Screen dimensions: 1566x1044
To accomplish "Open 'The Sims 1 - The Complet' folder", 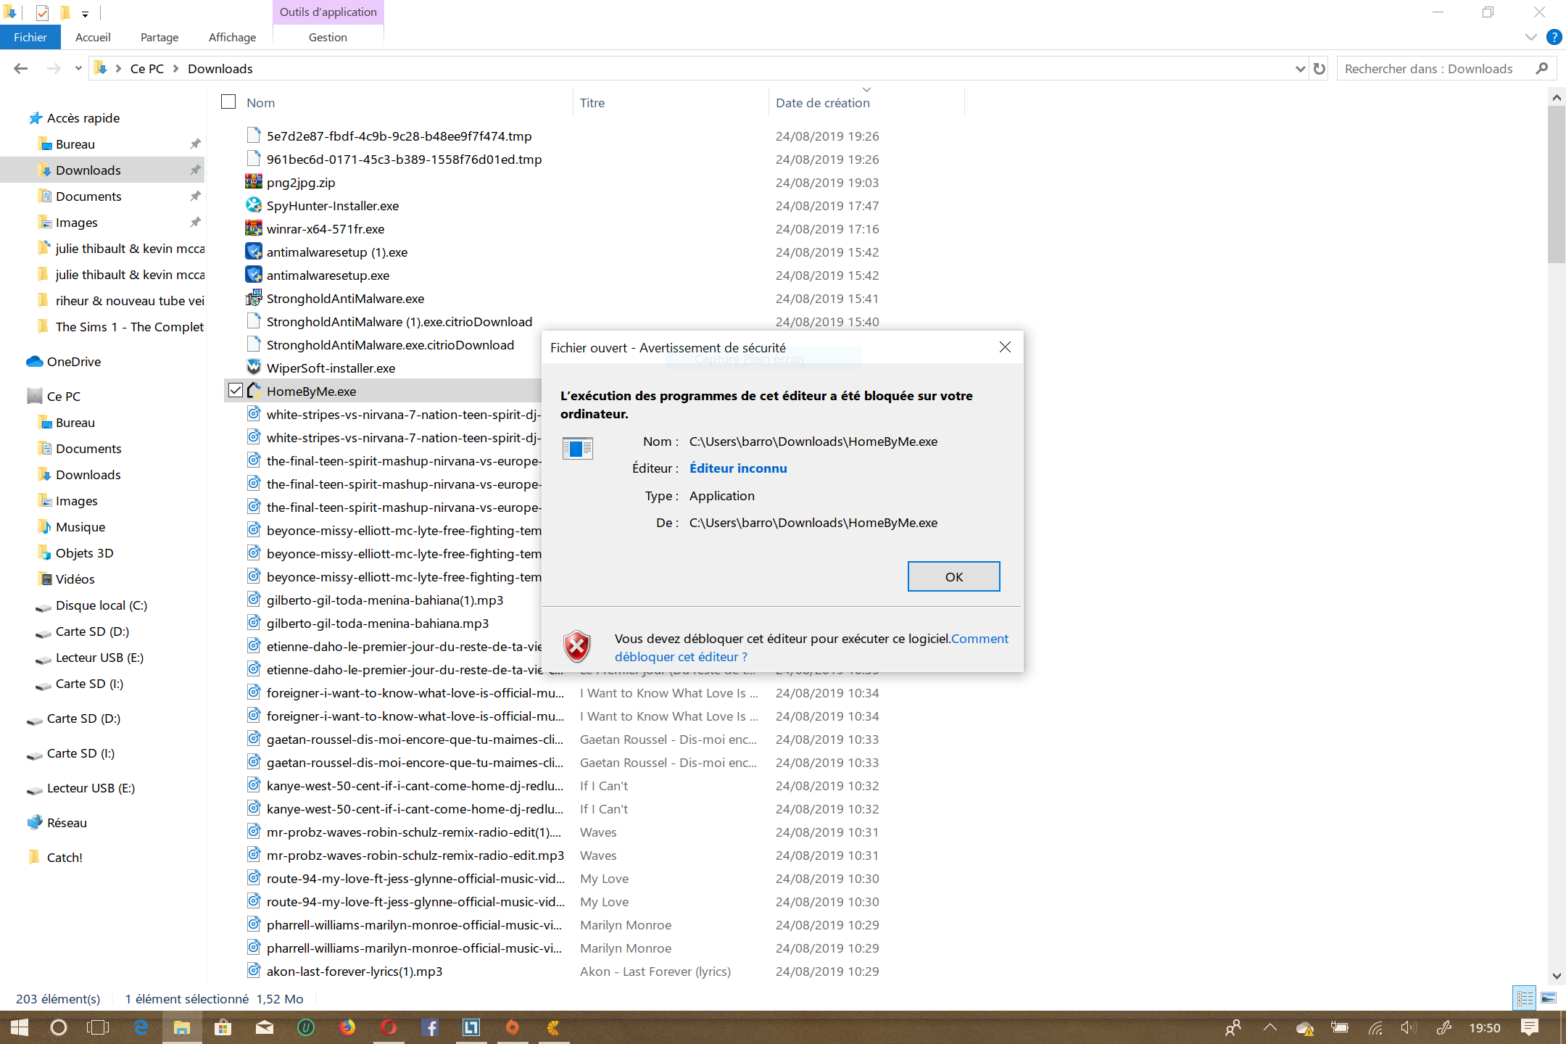I will pos(129,327).
